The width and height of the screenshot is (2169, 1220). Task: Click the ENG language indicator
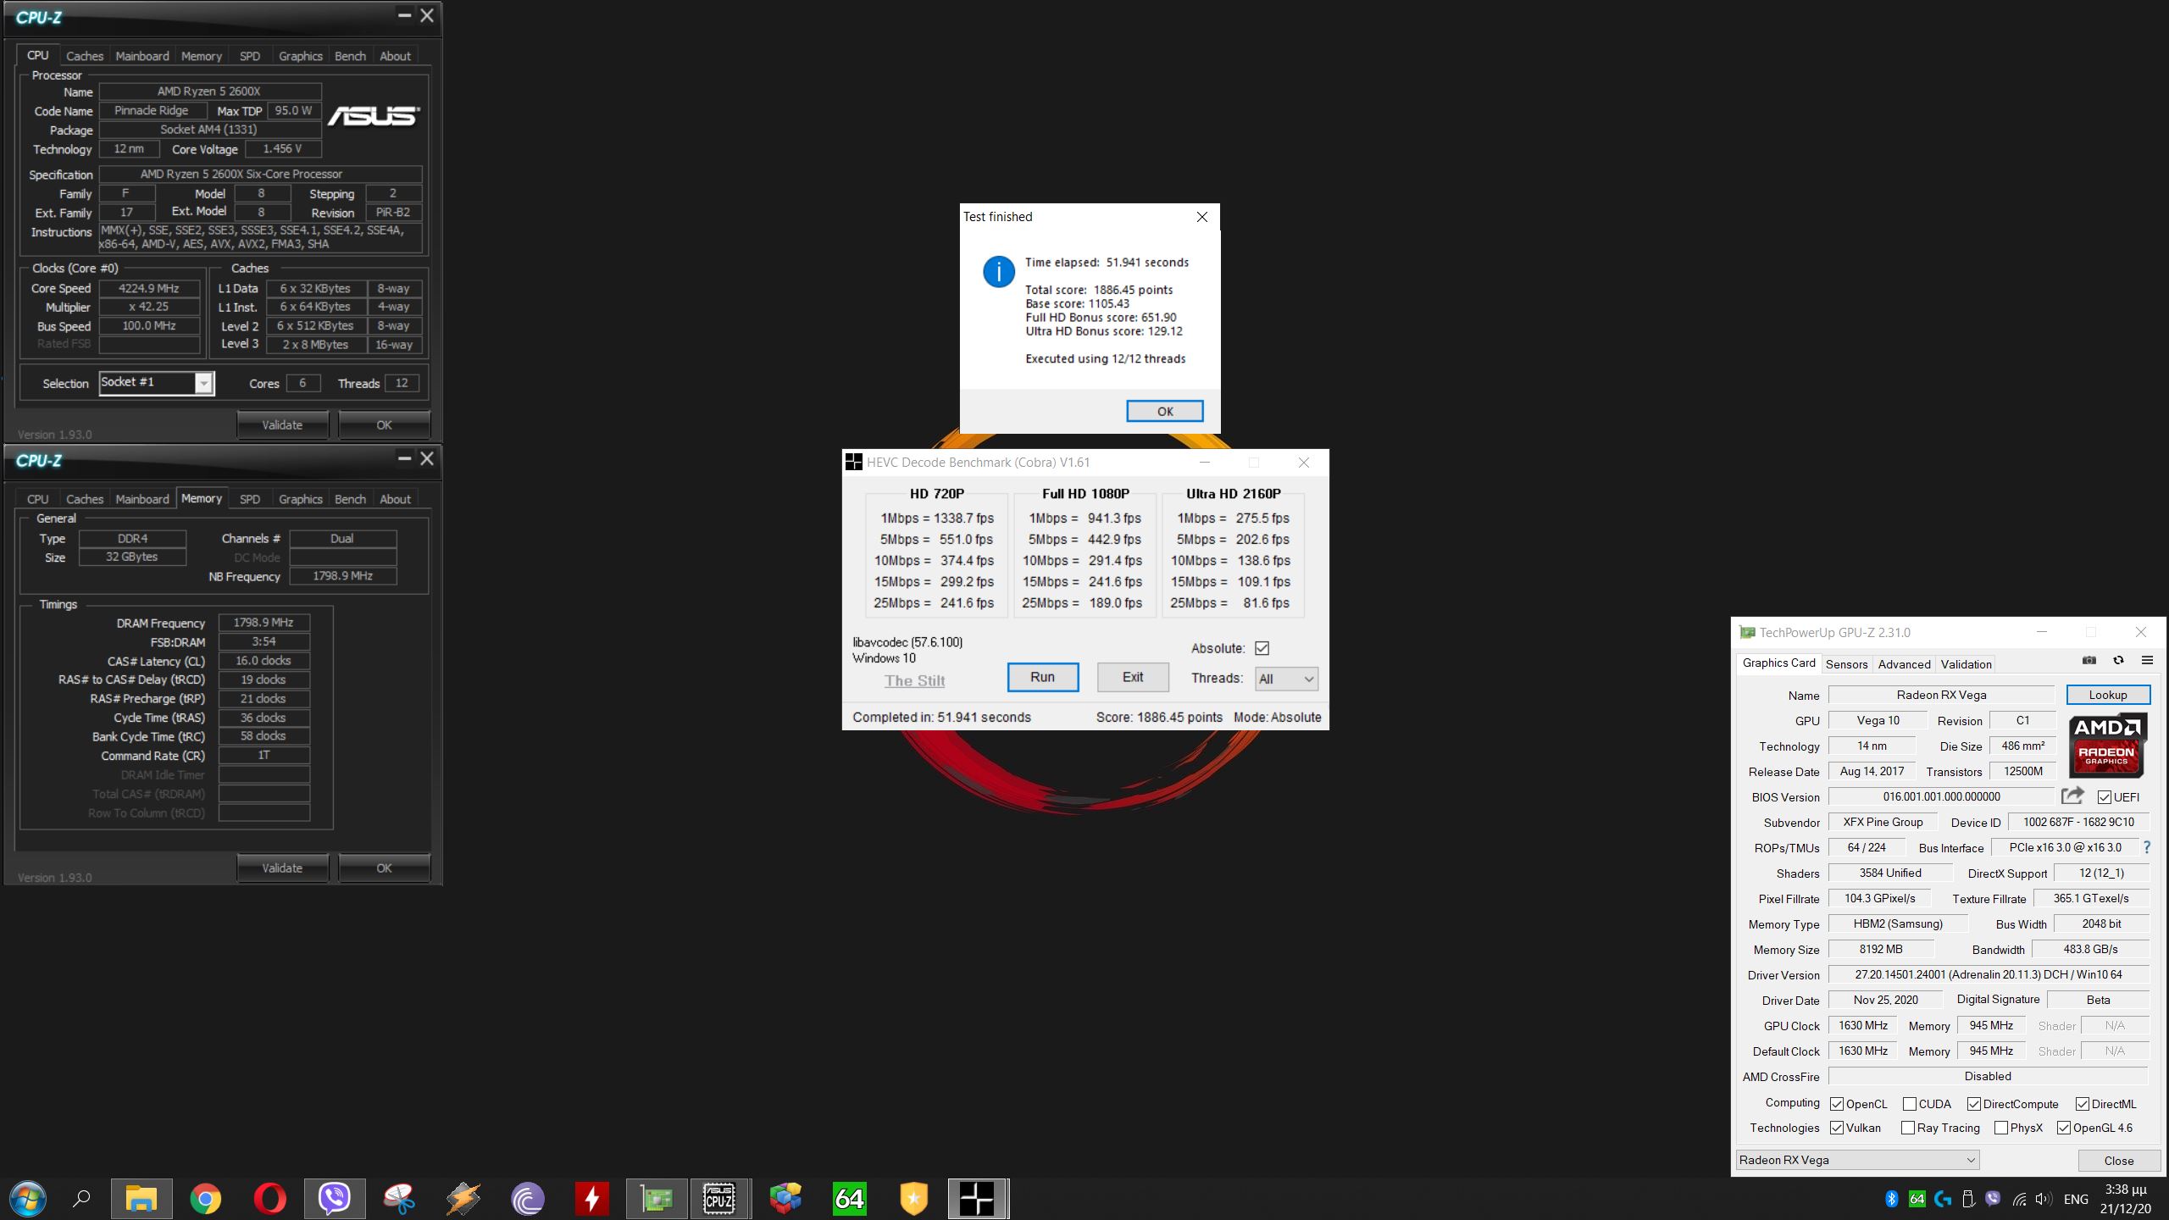click(2076, 1199)
